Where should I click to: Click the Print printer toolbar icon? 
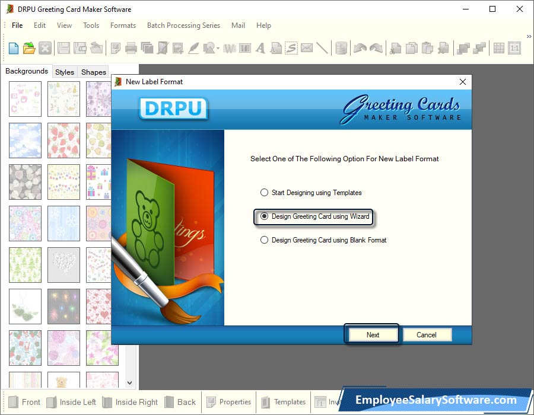point(131,48)
